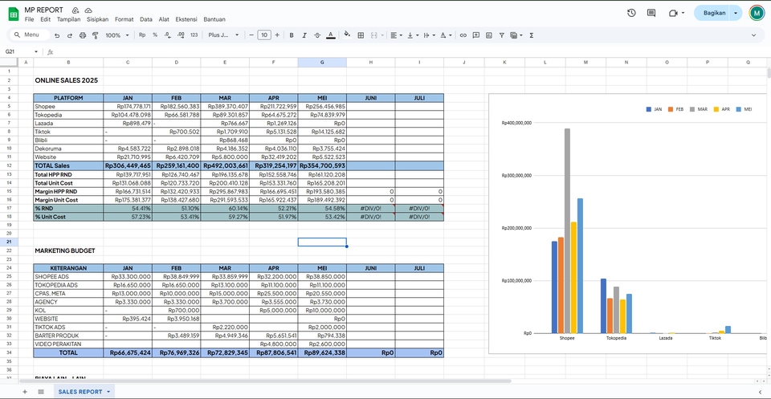Open the comments panel icon
This screenshot has width=771, height=399.
point(651,14)
